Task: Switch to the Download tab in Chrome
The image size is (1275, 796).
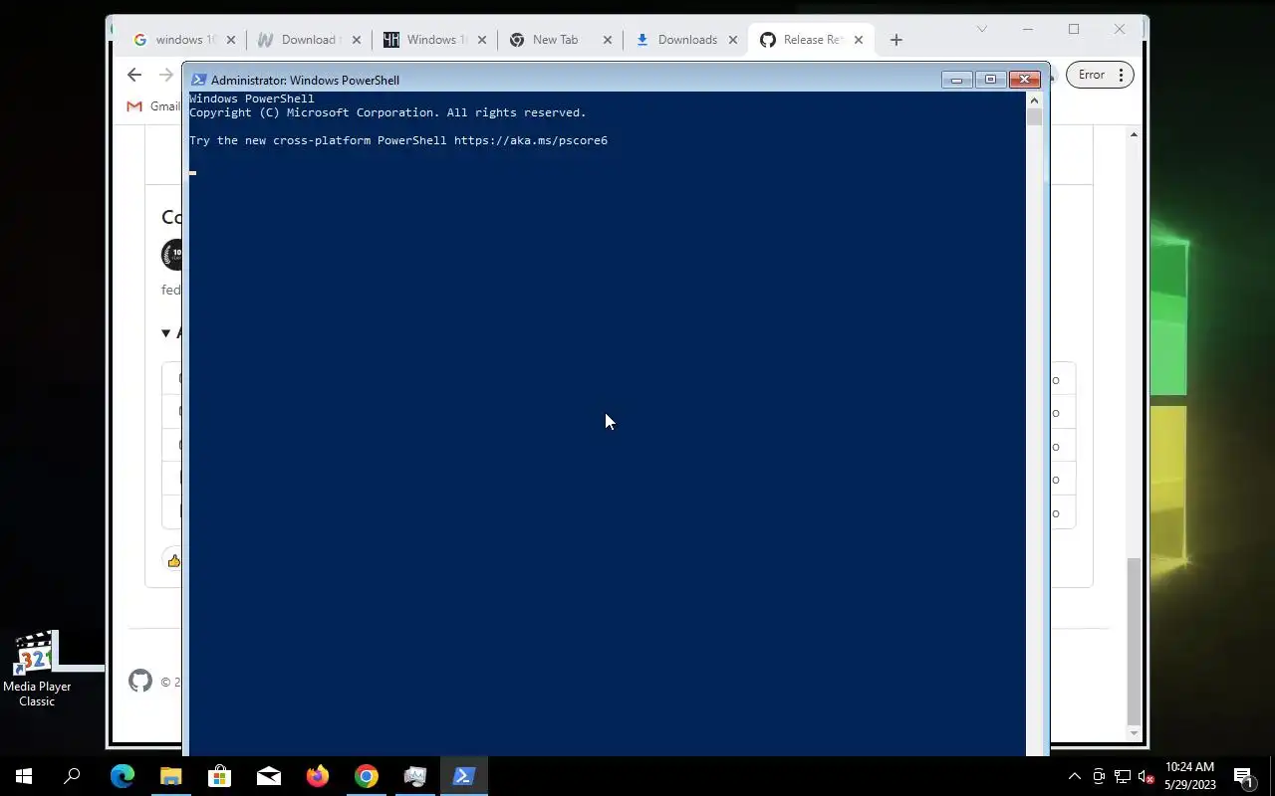Action: [311, 40]
